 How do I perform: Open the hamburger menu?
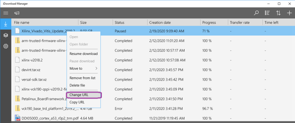pyautogui.click(x=6, y=13)
